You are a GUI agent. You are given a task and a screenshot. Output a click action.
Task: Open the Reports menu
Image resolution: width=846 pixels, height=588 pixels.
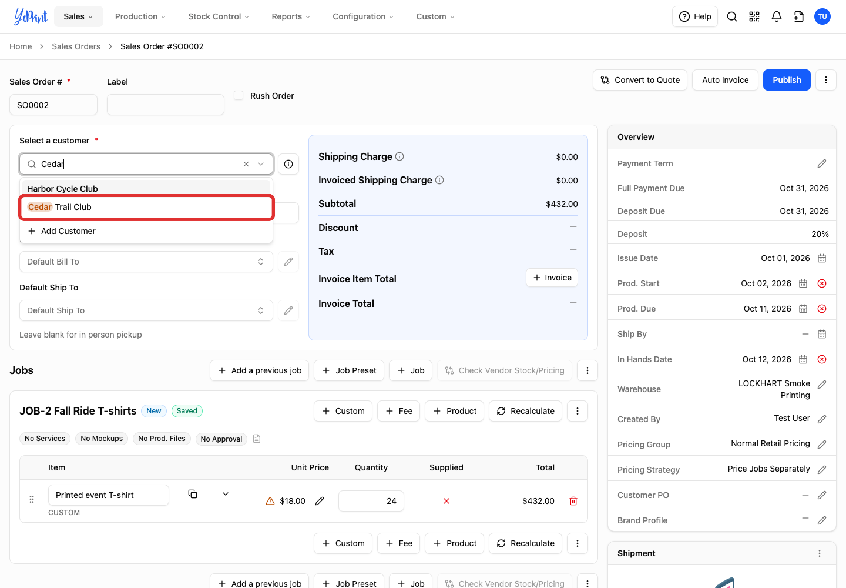tap(291, 16)
